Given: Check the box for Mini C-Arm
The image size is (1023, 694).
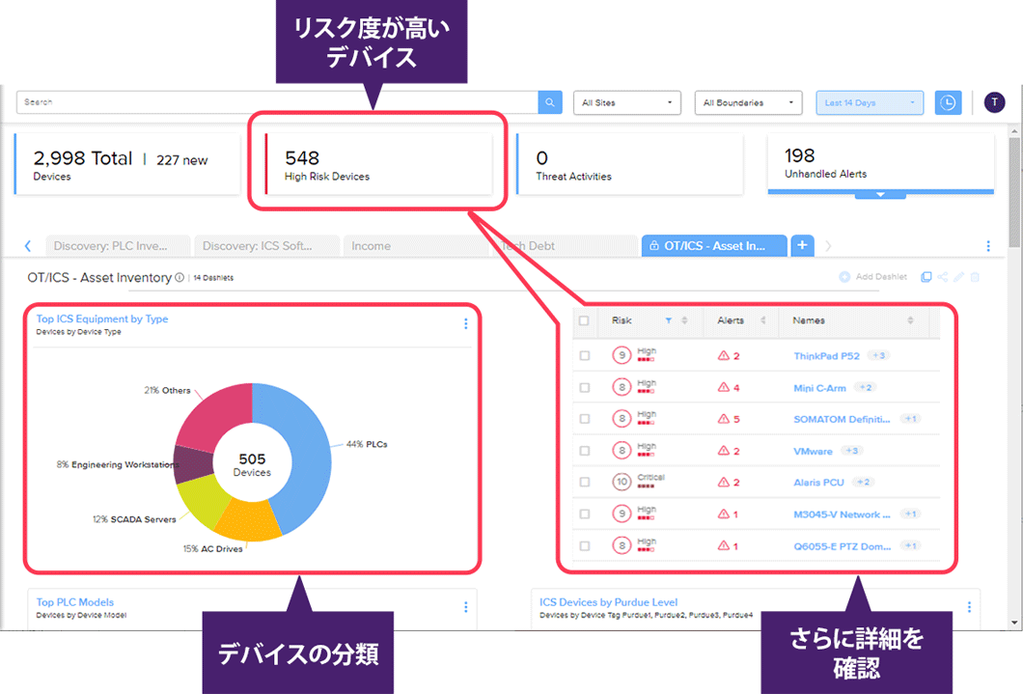Looking at the screenshot, I should (584, 388).
